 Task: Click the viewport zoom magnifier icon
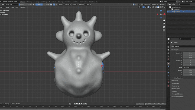click(164, 20)
